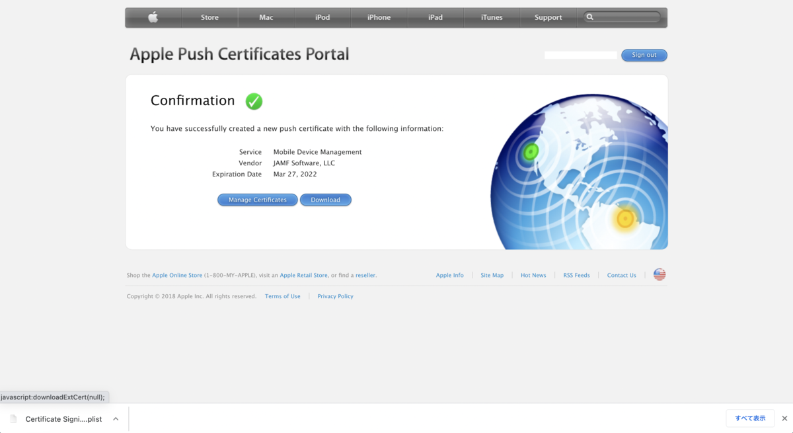Screen dimensions: 793x433
Task: Click the search magnifier icon
Action: pos(590,17)
